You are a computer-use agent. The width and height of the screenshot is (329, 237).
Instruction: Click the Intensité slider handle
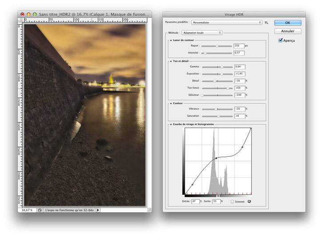coord(205,53)
